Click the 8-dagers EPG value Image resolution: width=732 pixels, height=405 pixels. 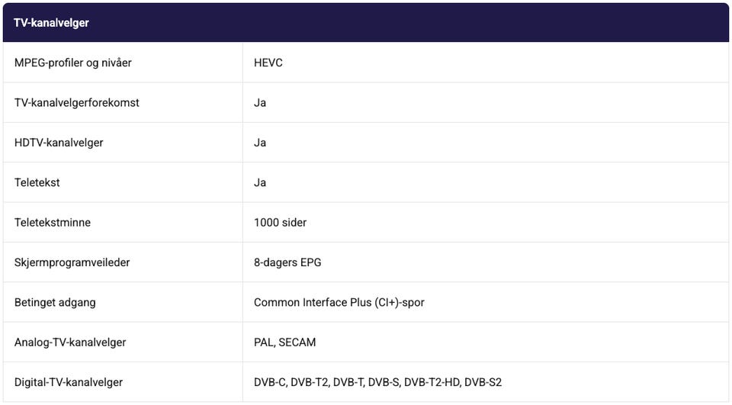[x=287, y=262]
